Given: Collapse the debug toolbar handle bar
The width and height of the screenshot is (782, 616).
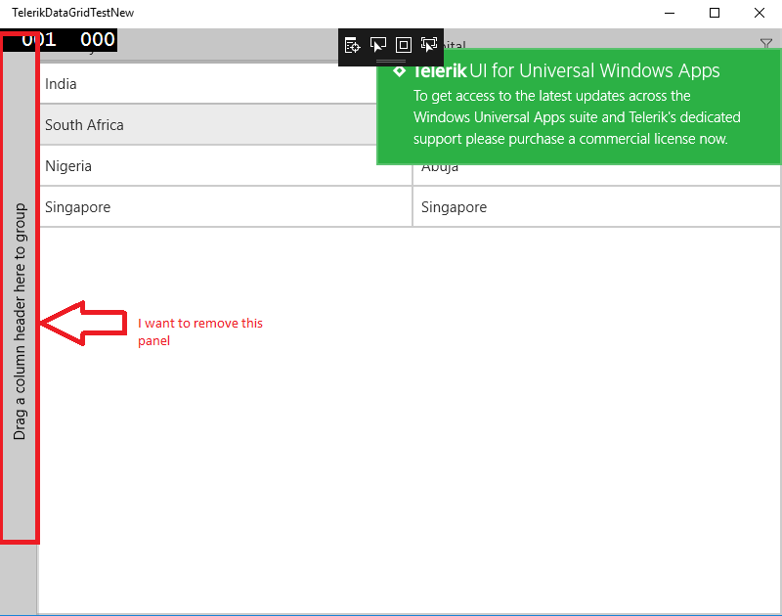Looking at the screenshot, I should [391, 62].
